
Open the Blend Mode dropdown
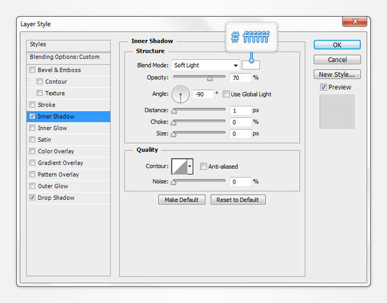click(206, 65)
